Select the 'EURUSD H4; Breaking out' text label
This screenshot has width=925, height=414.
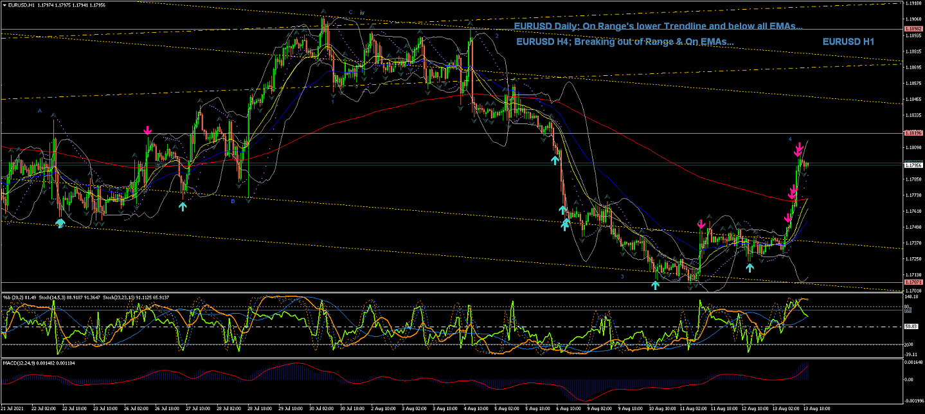(625, 41)
